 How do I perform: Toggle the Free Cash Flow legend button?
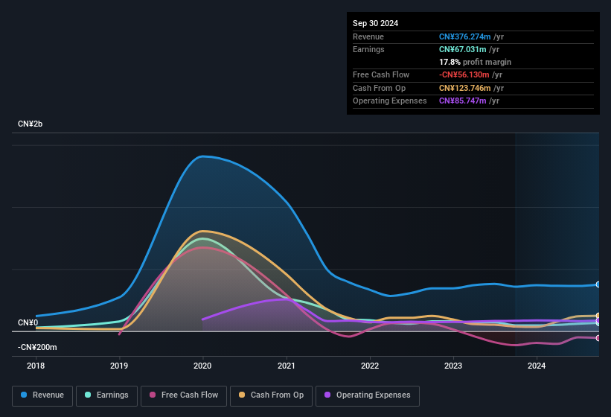click(x=184, y=395)
